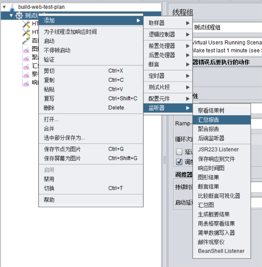Viewport: 262px width, 267px height.
Task: Collapse the build-web-test-plan tree node
Action: point(4,7)
